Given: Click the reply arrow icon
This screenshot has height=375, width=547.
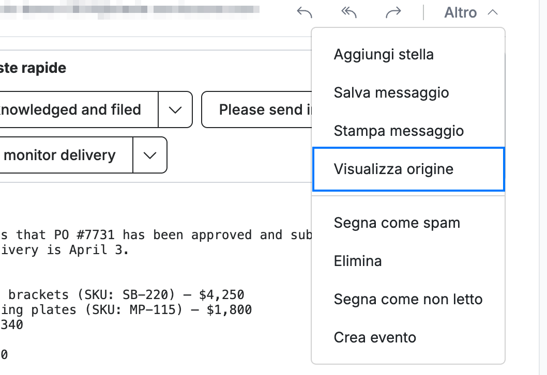Looking at the screenshot, I should [304, 12].
